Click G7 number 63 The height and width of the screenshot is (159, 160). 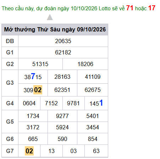pos(96,151)
